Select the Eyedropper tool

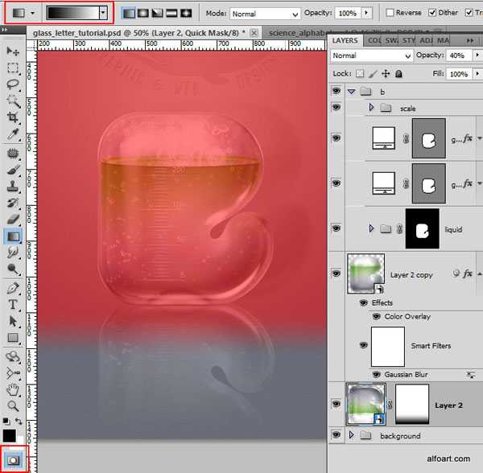point(13,134)
